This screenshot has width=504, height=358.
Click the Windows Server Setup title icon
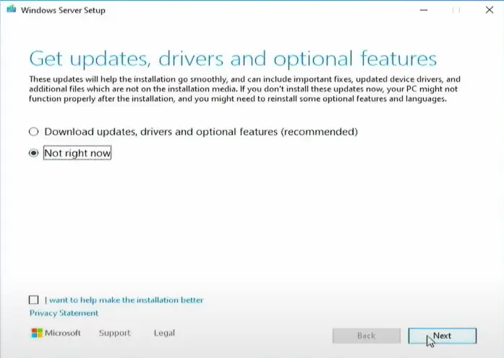point(12,9)
